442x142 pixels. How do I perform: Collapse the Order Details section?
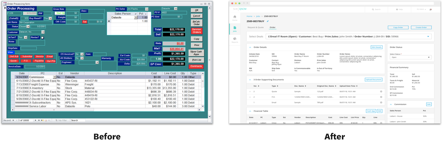click(249, 47)
